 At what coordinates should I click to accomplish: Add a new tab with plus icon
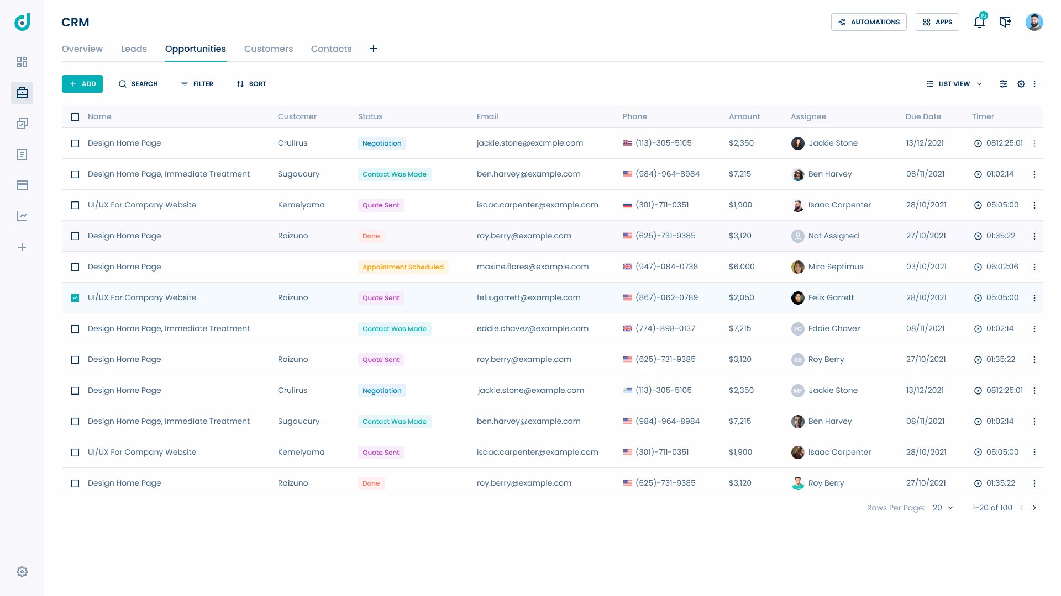pyautogui.click(x=374, y=49)
